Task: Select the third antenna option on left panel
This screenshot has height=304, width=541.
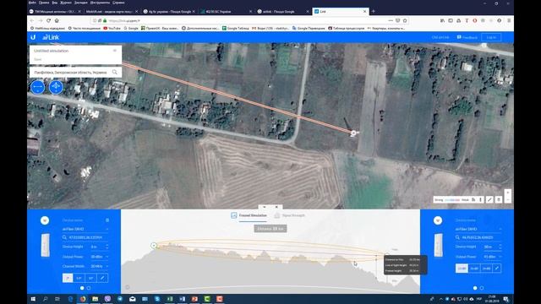Action: [90, 278]
